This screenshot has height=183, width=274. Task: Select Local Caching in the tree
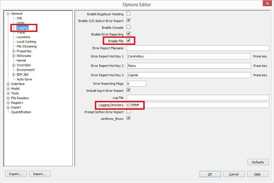[26, 42]
